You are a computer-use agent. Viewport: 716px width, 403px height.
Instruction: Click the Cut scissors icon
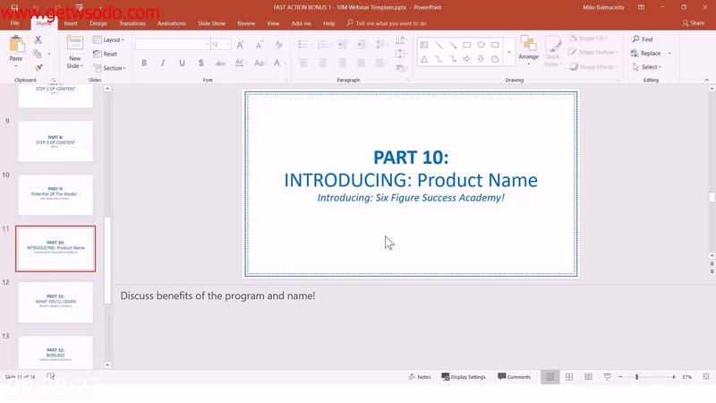pyautogui.click(x=38, y=40)
